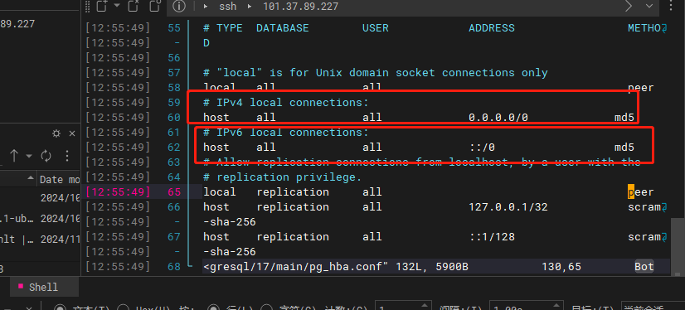Open the top-right three-dot menu
This screenshot has width=685, height=310.
coord(672,6)
